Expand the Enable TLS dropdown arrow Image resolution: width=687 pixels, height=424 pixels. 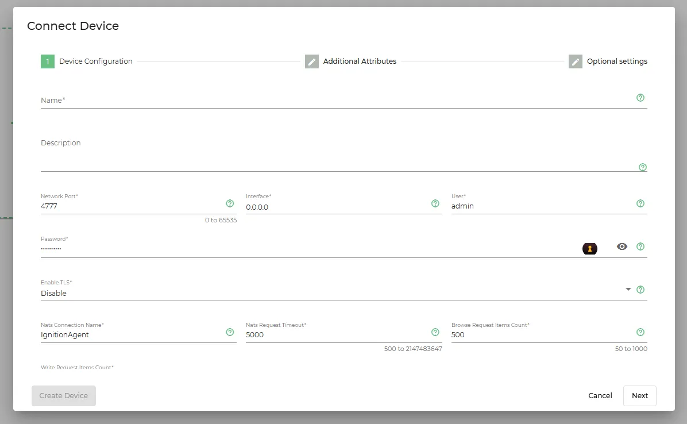pos(628,289)
